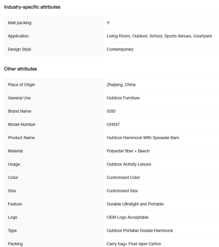Click the Zhejiang, China value
This screenshot has height=247, width=219.
(x=121, y=85)
